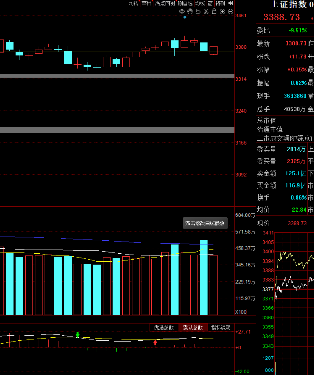Click the 流通市值 label
This screenshot has height=375, width=314.
click(270, 130)
